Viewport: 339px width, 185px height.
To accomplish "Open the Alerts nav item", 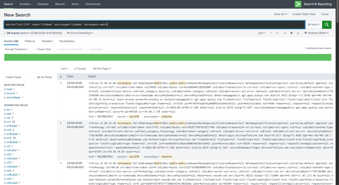I will click(75, 4).
